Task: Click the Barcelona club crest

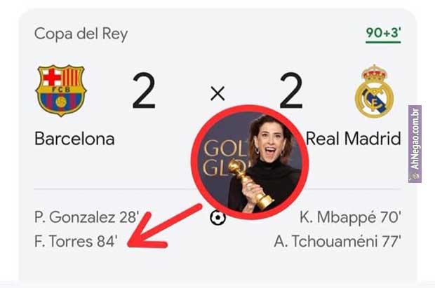Action: point(61,90)
